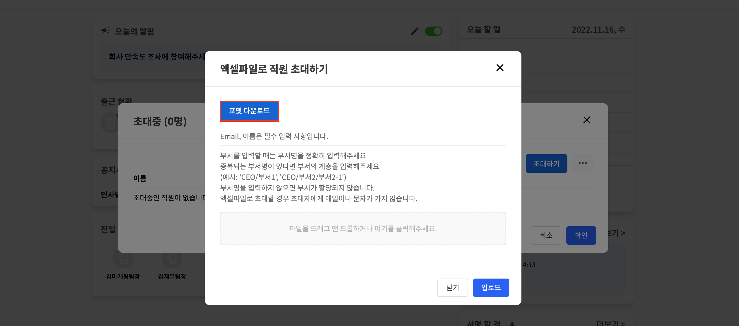Close the 초대중 dialog with X icon
This screenshot has height=326, width=739.
(587, 120)
